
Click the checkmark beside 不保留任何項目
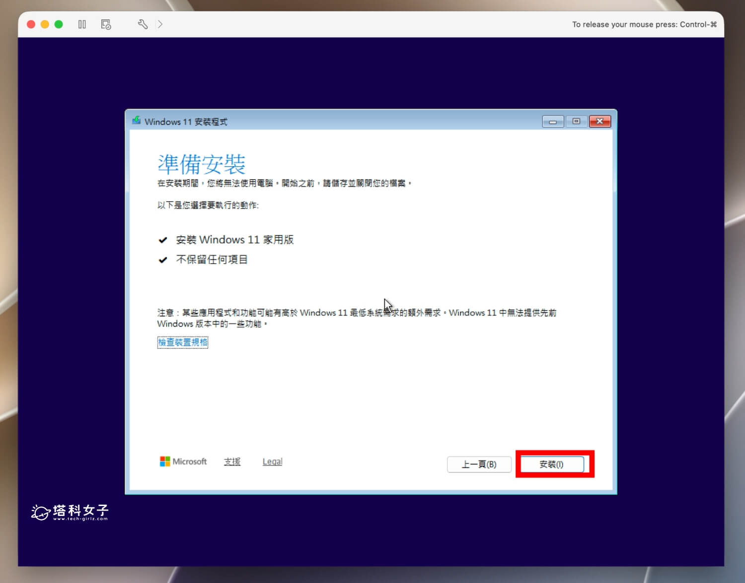162,260
